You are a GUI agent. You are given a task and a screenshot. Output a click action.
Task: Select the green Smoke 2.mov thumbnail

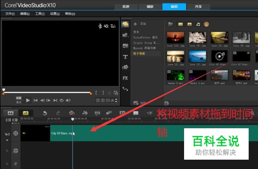(175, 75)
